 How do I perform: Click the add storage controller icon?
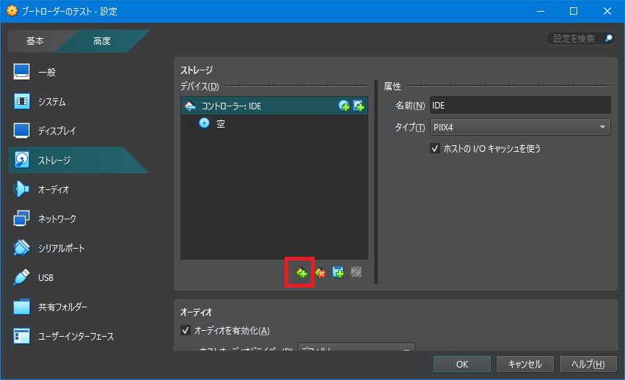coord(301,272)
